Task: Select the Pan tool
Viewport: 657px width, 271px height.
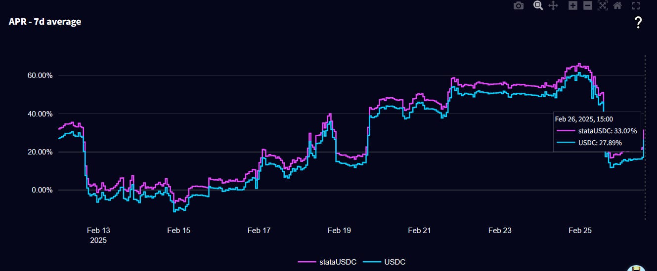Action: (x=553, y=6)
